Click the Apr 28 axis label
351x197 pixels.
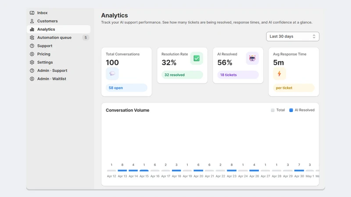(276, 176)
